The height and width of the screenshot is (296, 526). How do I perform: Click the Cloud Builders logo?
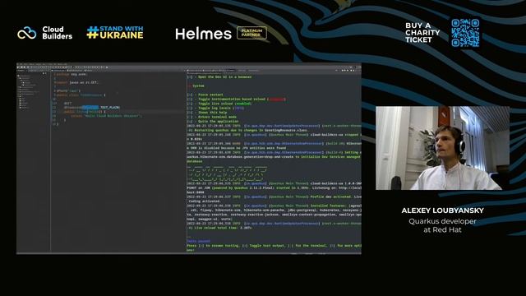tap(44, 33)
